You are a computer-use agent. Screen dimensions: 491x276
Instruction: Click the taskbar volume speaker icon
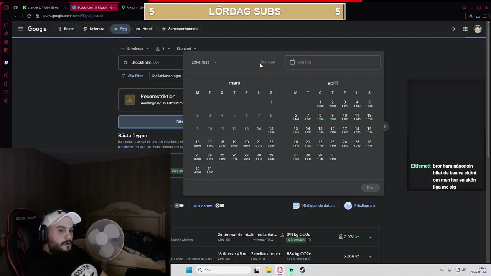coord(463,270)
